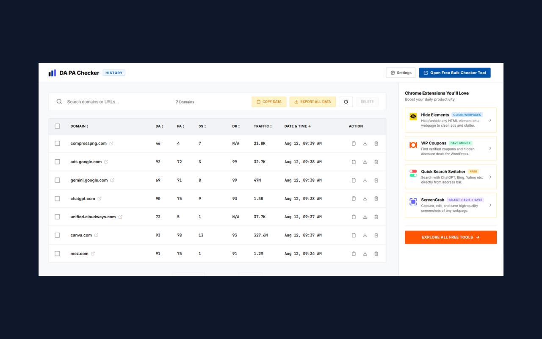The height and width of the screenshot is (339, 542).
Task: Click COPY DATA button
Action: tap(269, 102)
